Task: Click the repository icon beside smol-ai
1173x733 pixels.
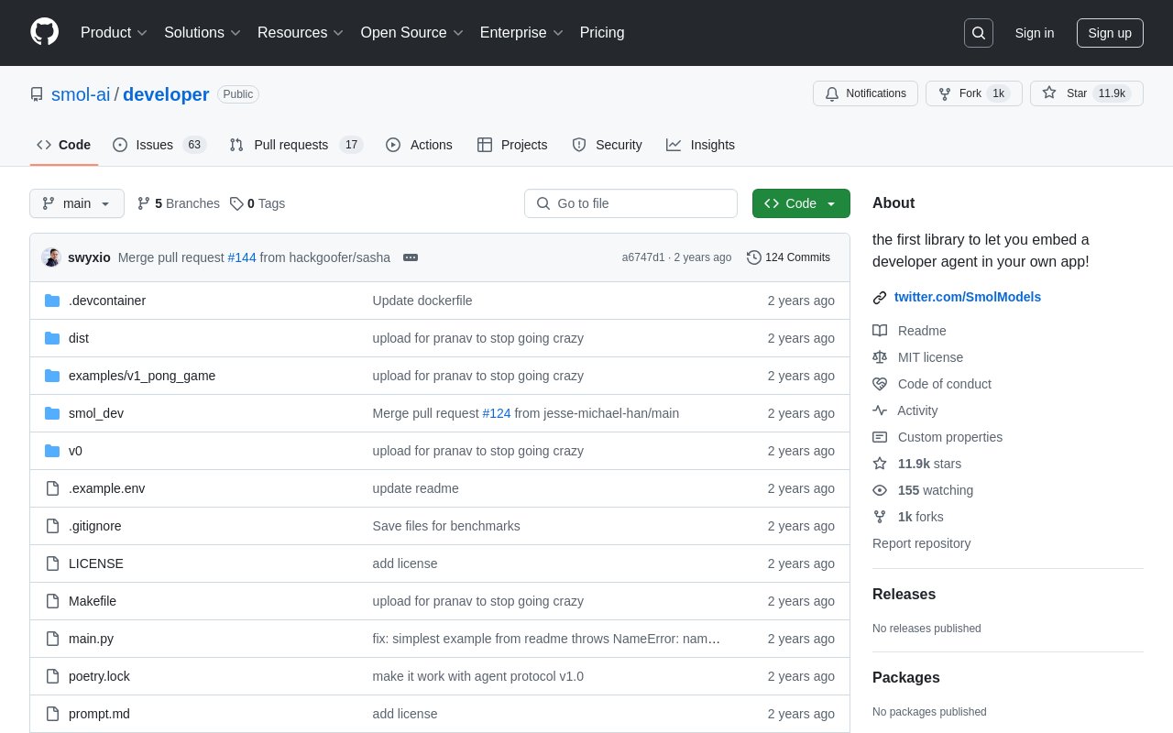Action: [37, 94]
